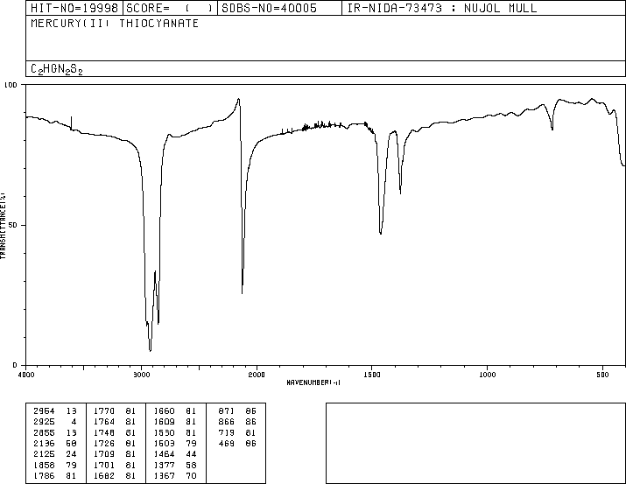Screen dimensions: 626x484
Task: Click the TRANSMITTANCE(%) vertical axis title
Action: point(3,226)
